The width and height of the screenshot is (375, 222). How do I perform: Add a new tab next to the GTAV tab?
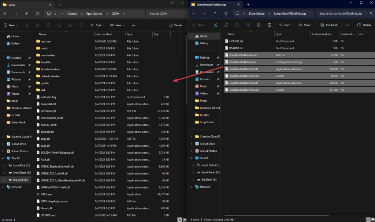click(x=60, y=4)
